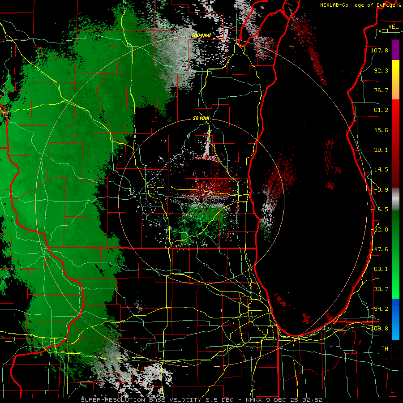
Task: Click the -63.1 velocity scale value
Action: pos(379,269)
